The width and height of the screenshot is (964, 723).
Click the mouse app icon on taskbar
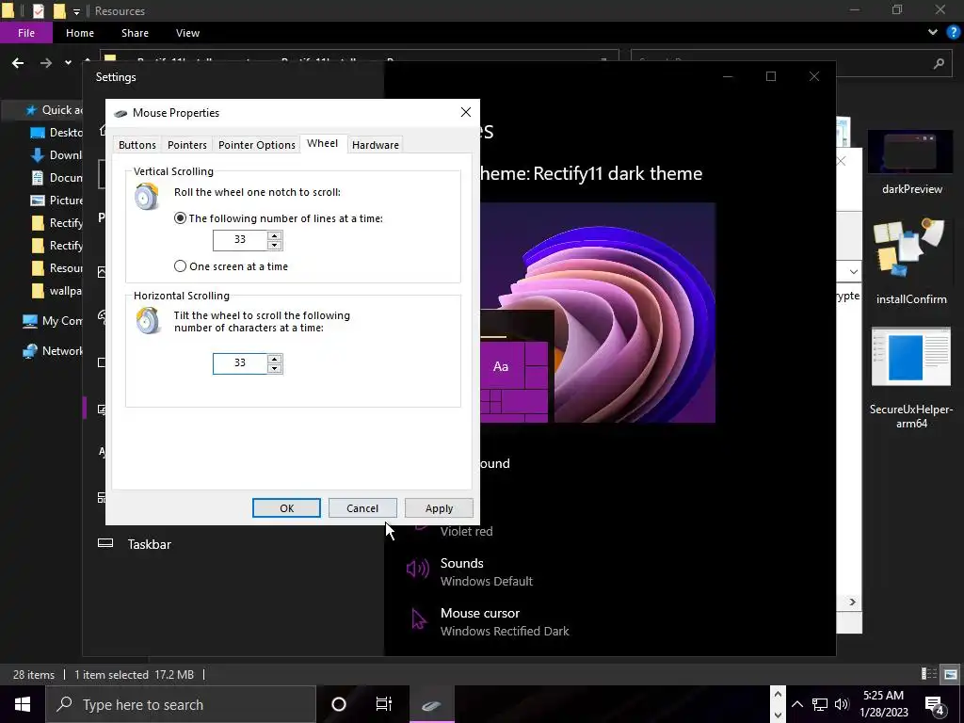pos(431,704)
